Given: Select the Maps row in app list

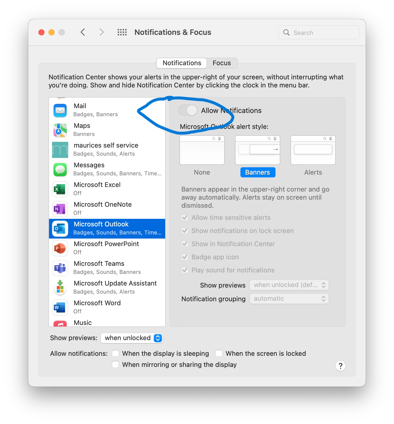Looking at the screenshot, I should click(x=107, y=130).
